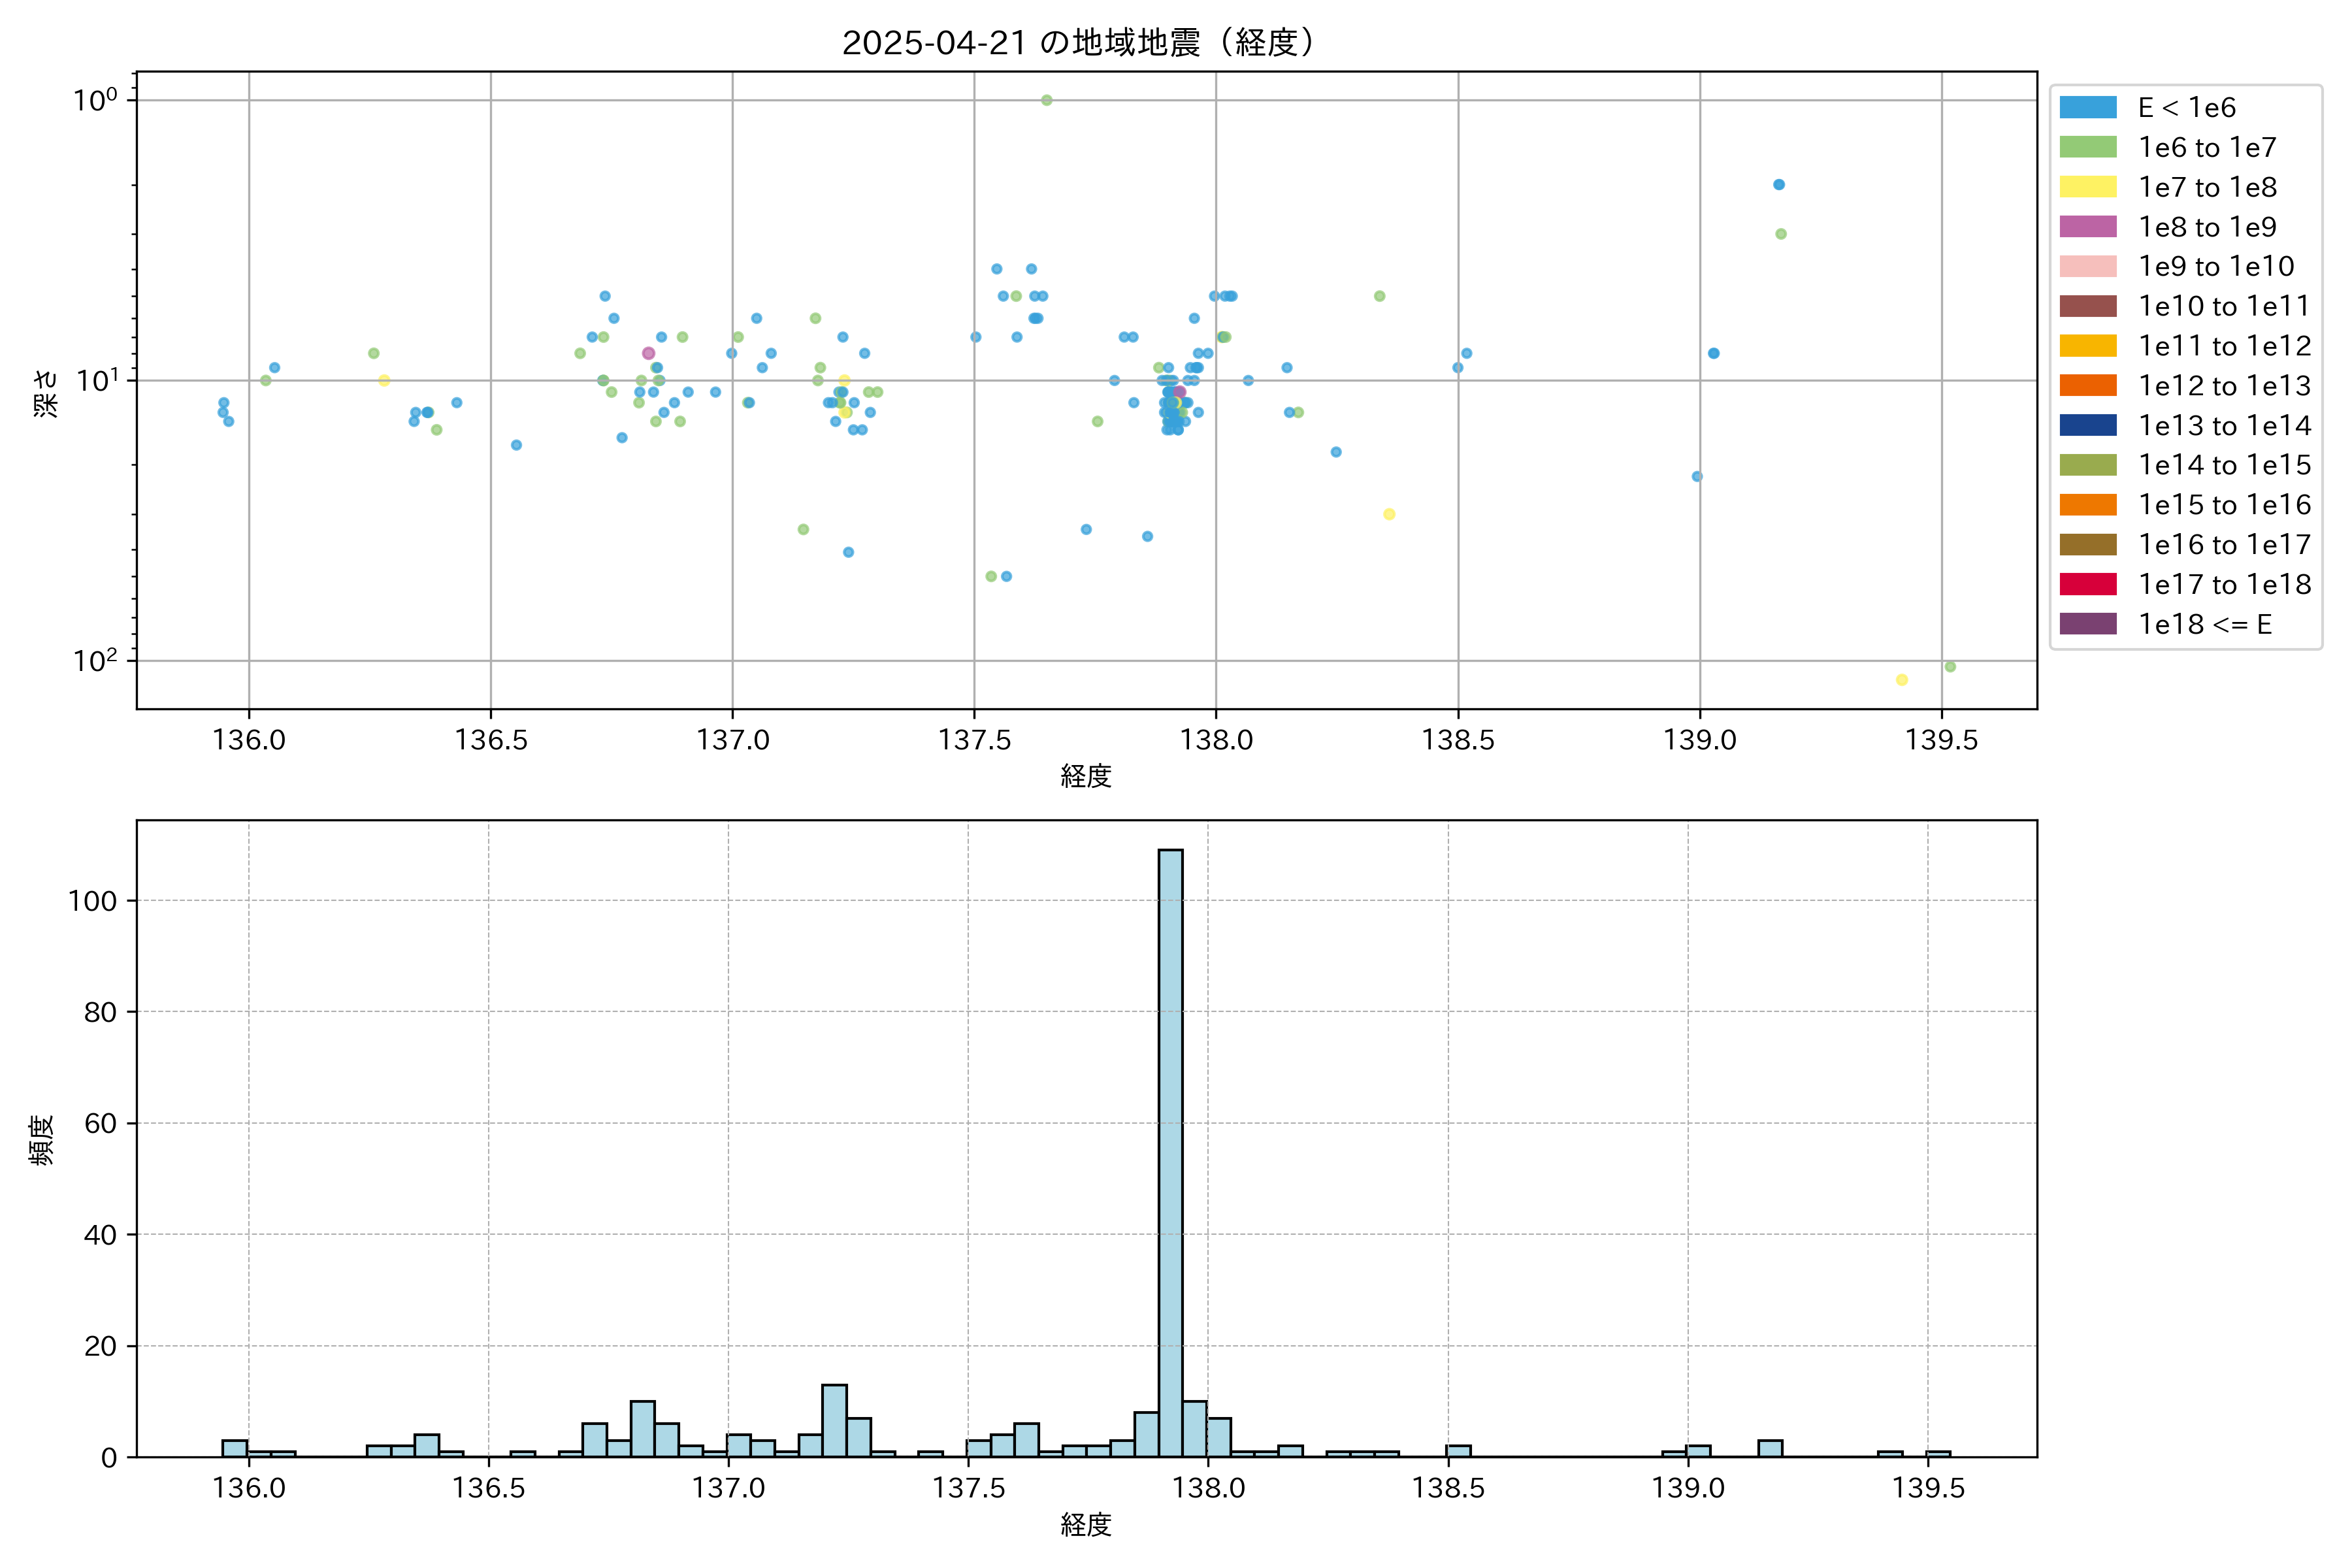Click the 経度 label under the histogram
The width and height of the screenshot is (2352, 1568).
click(x=1086, y=1525)
